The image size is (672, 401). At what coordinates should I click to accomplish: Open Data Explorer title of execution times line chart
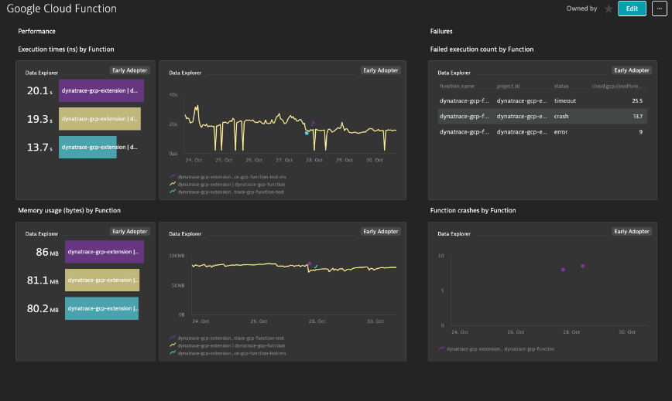[185, 73]
